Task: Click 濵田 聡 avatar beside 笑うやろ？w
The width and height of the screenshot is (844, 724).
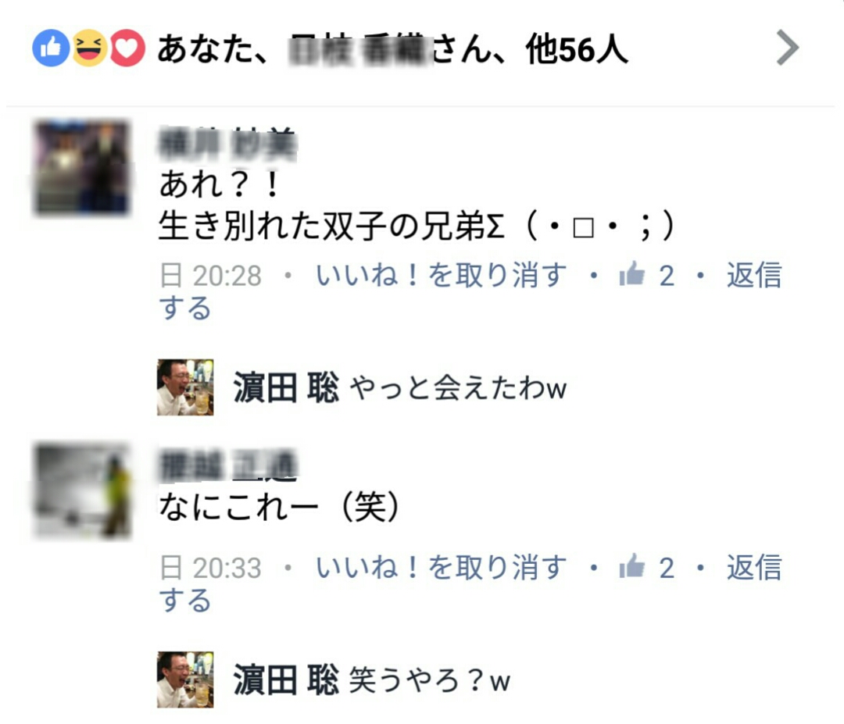Action: click(x=185, y=679)
